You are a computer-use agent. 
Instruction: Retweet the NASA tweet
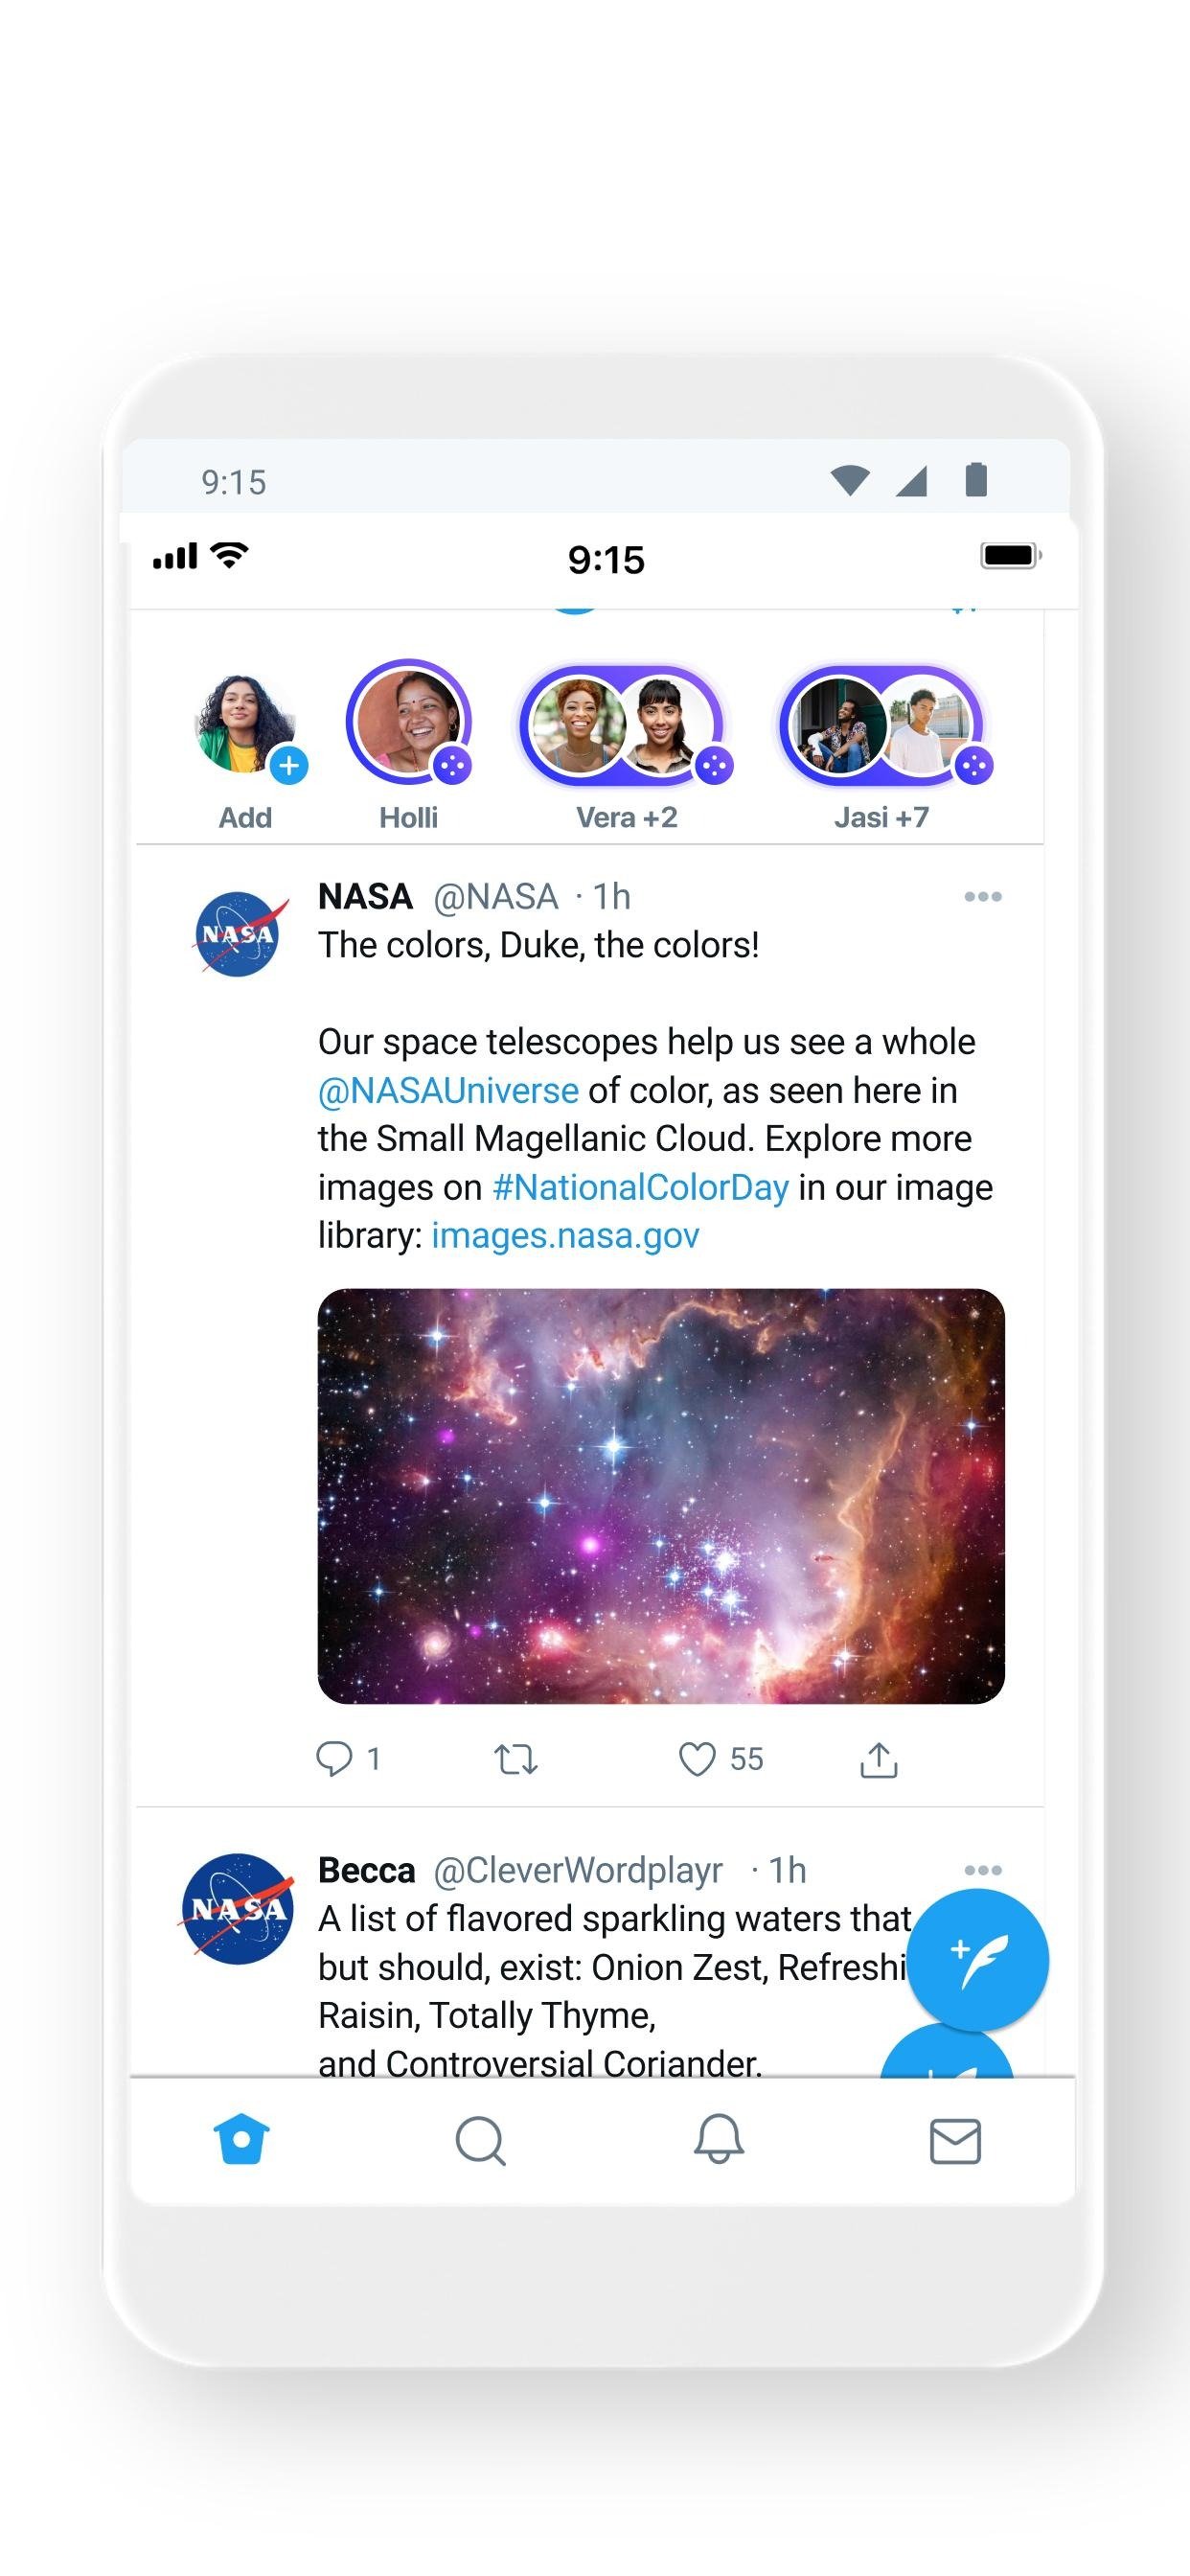[x=516, y=1758]
